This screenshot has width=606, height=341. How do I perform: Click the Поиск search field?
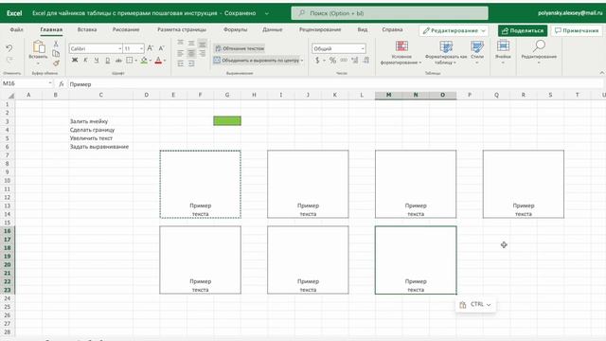[x=389, y=13]
